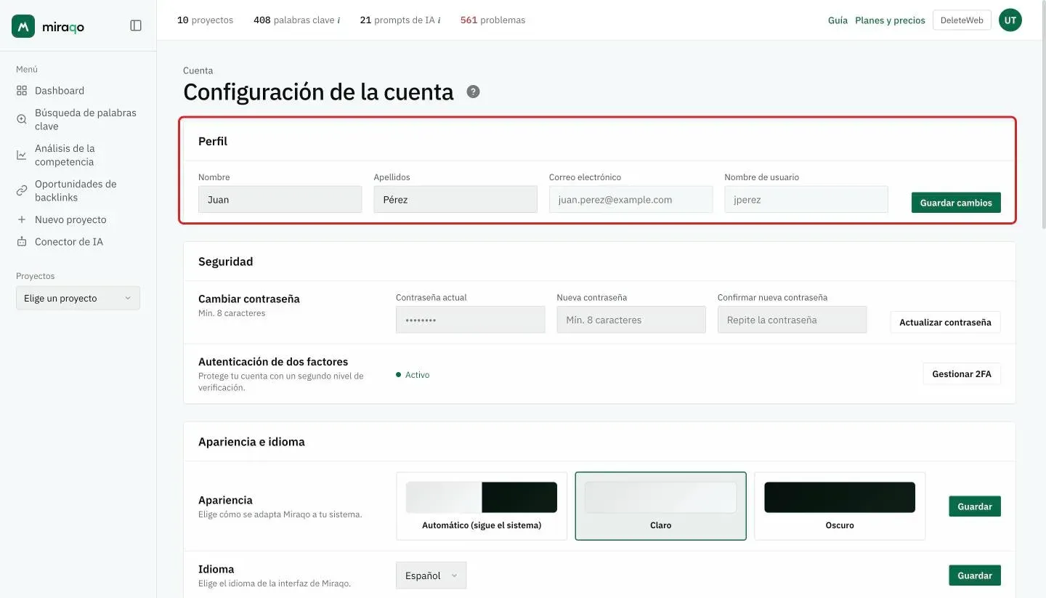Click the backlinks chain-link icon
Image resolution: width=1046 pixels, height=598 pixels.
click(22, 190)
